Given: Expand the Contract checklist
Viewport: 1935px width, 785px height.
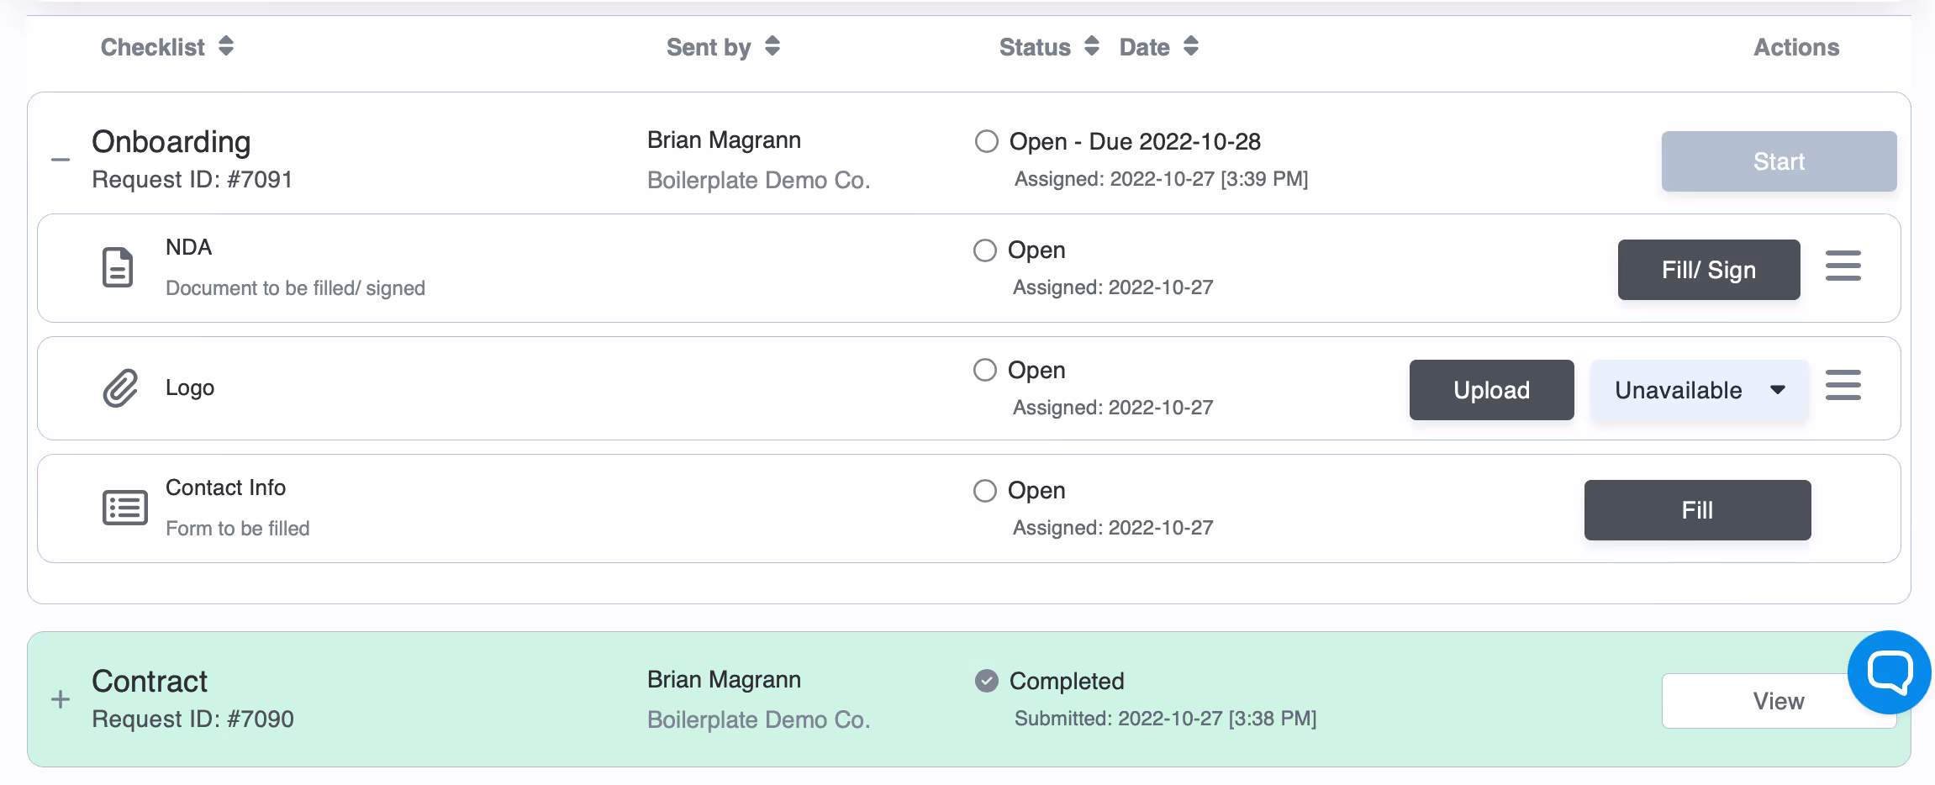Looking at the screenshot, I should point(61,699).
